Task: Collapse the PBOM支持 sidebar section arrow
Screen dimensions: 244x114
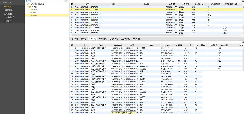Action: click(1, 2)
